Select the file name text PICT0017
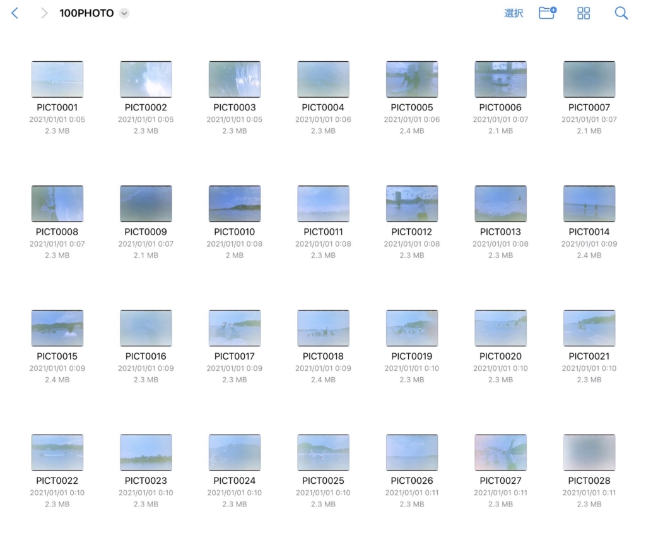Viewport: 646px width, 557px height. pos(235,356)
